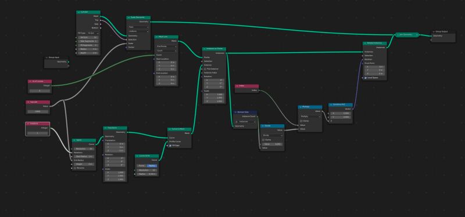The width and height of the screenshot is (465, 217).
Task: Click the X field in Combine XYZ node
Action: 341,113
